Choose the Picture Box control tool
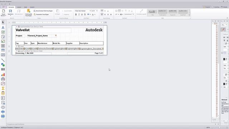Image resolution: width=229 pixels, height=129 pixels. (3, 41)
